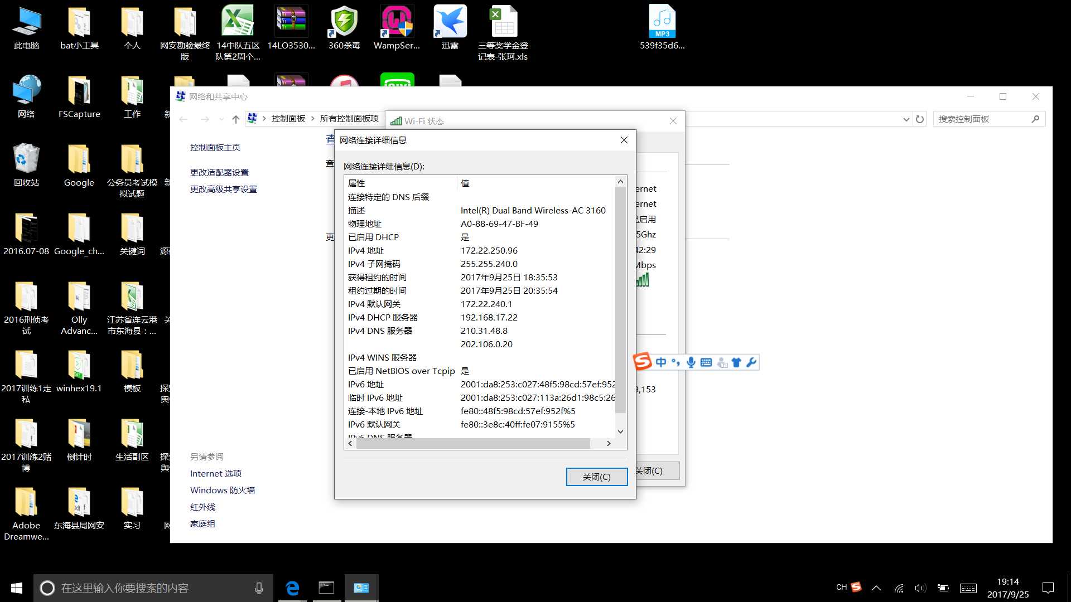1071x602 pixels.
Task: Click 控制面板 breadcrumb item
Action: click(288, 119)
